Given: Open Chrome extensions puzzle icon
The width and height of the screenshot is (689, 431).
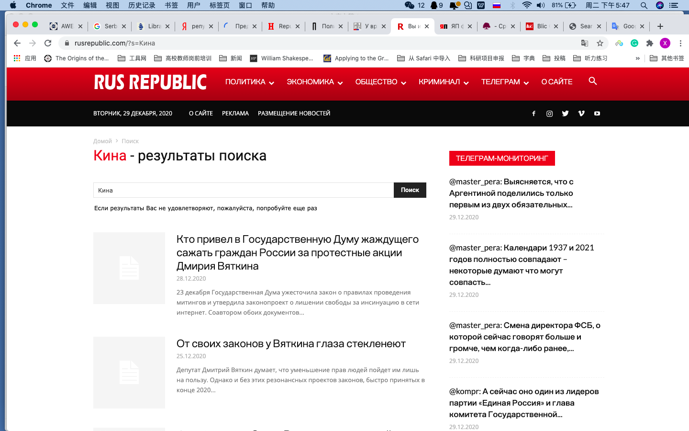Looking at the screenshot, I should [650, 43].
